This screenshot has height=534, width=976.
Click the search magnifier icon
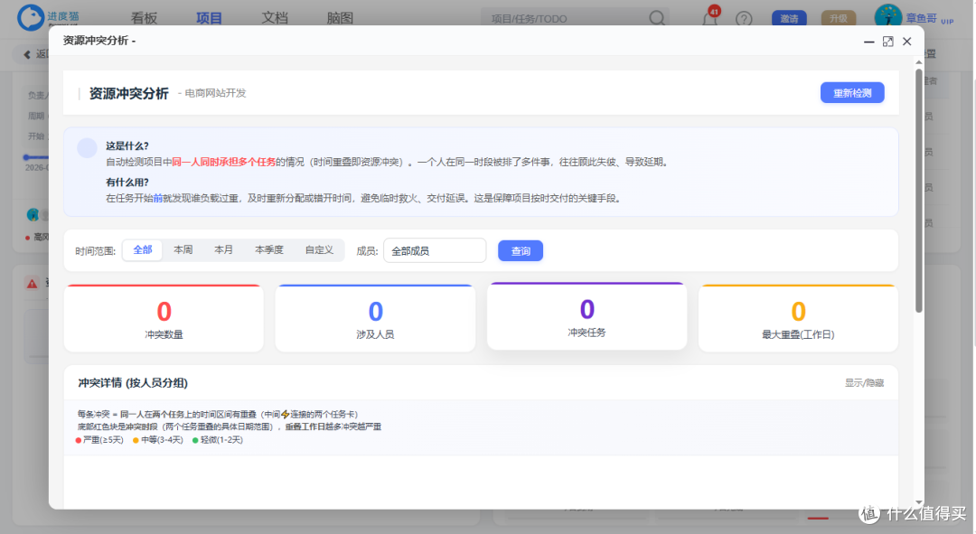(x=657, y=18)
